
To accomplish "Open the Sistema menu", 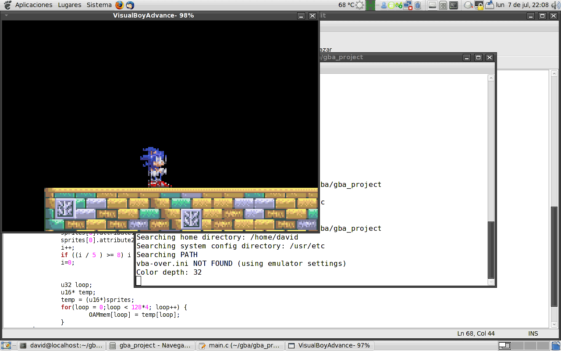I will point(99,5).
